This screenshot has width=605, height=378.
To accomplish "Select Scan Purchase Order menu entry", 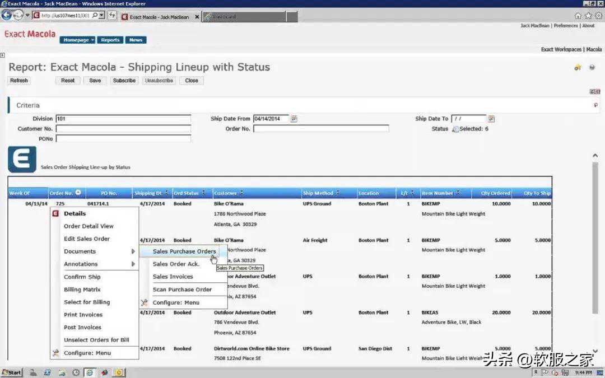I will (182, 290).
